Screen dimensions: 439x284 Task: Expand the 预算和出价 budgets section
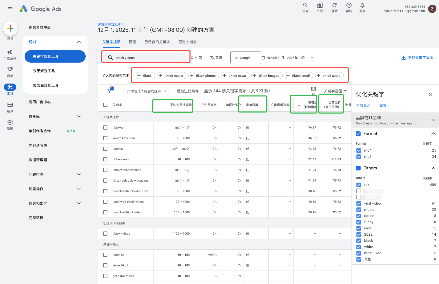[x=79, y=203]
